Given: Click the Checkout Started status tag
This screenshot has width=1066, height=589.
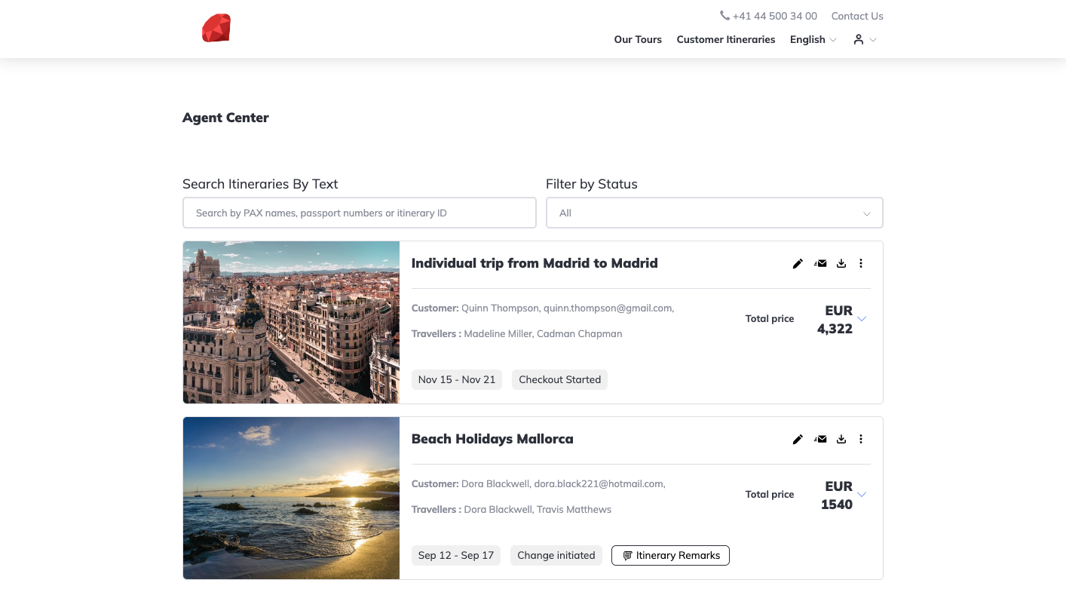Looking at the screenshot, I should point(559,379).
